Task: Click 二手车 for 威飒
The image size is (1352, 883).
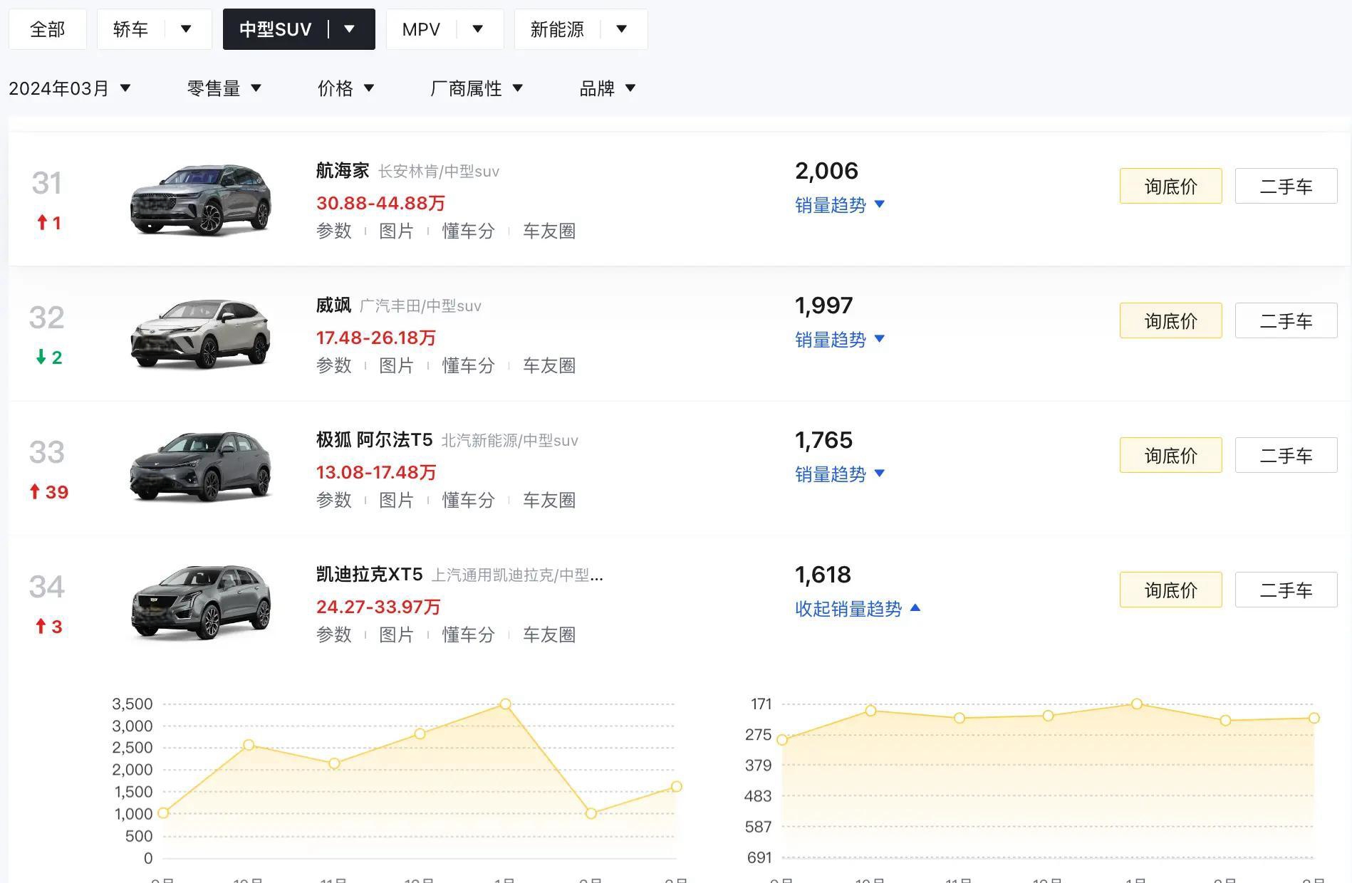Action: (1286, 320)
